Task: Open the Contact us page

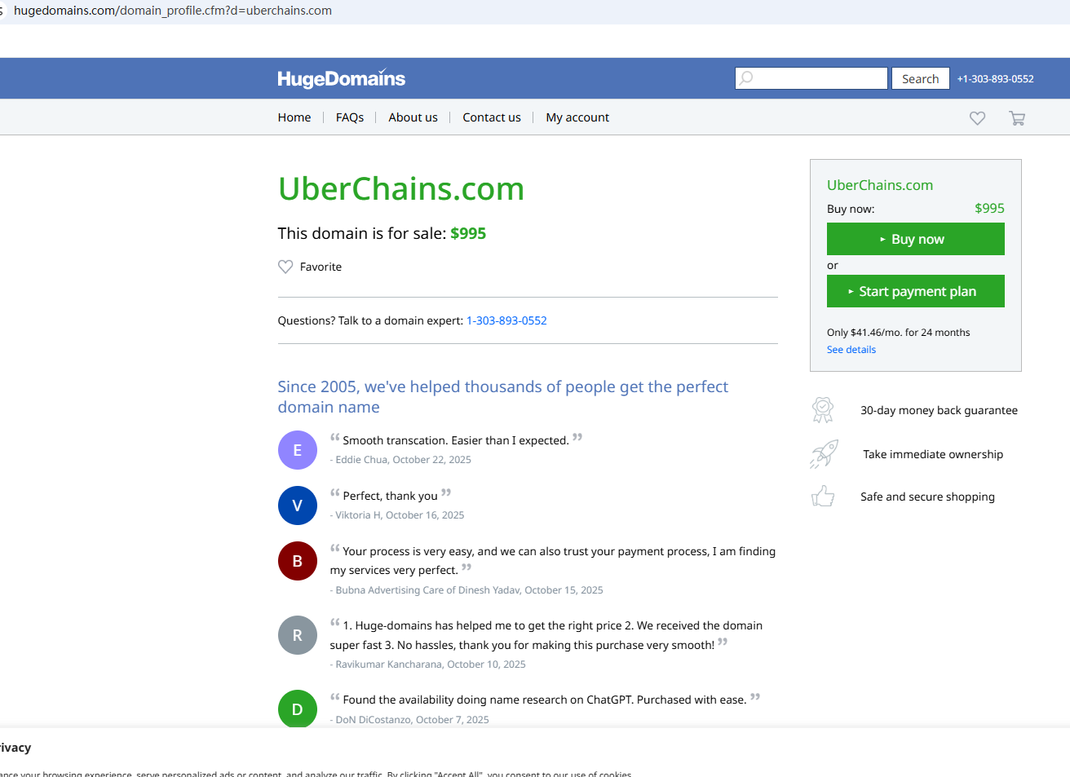Action: tap(492, 117)
